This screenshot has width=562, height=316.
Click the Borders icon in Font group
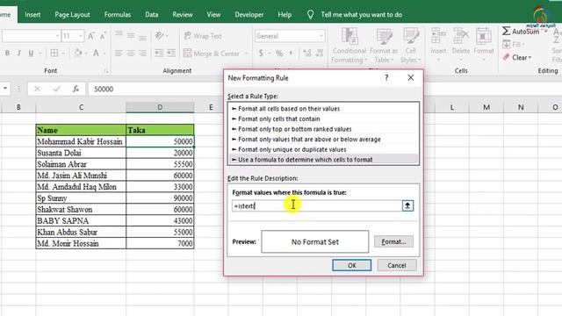[x=54, y=53]
